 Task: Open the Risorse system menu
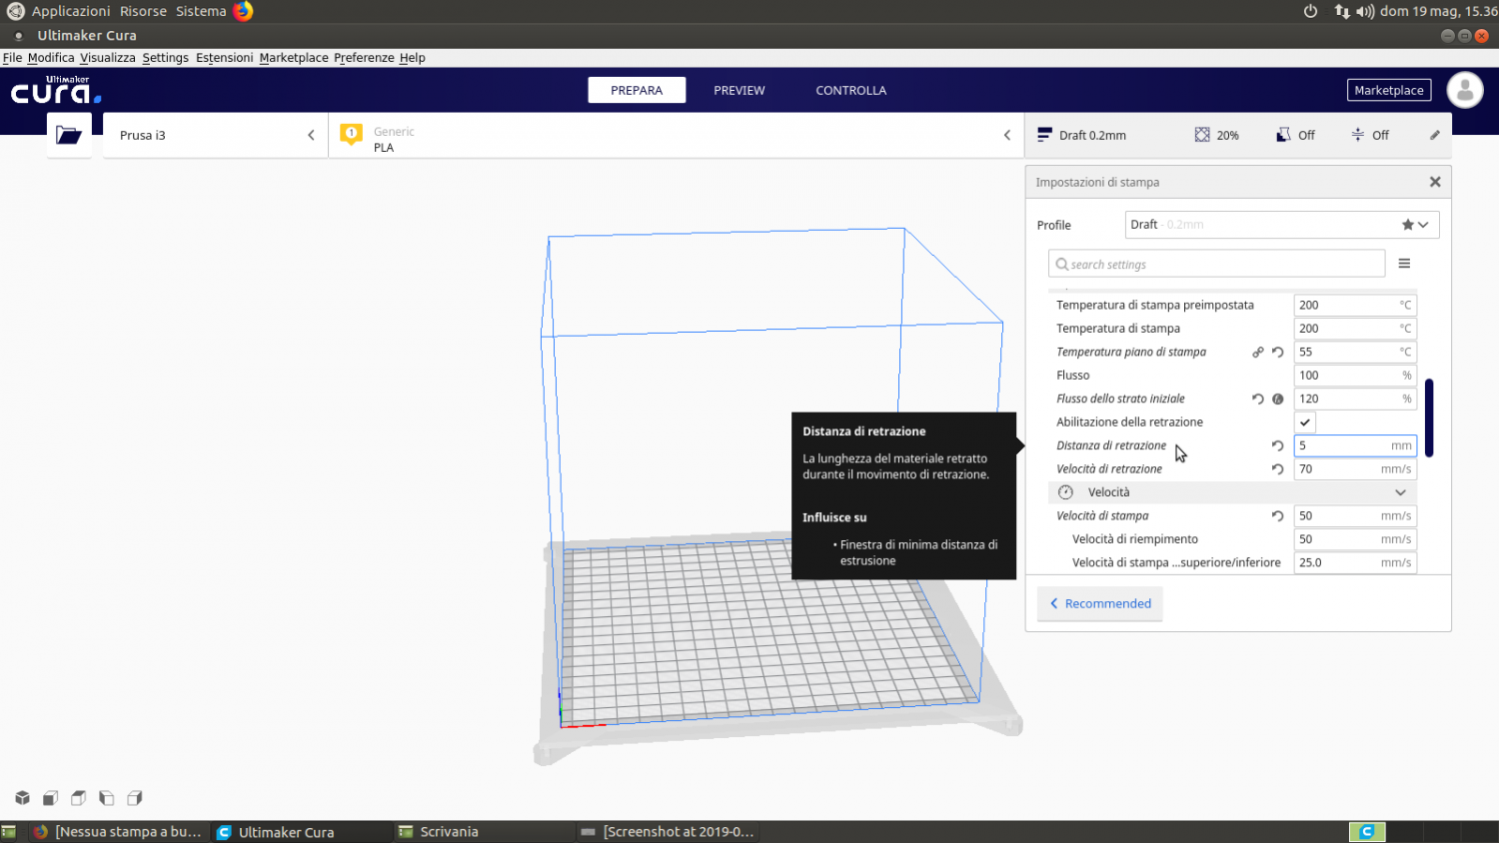tap(143, 11)
